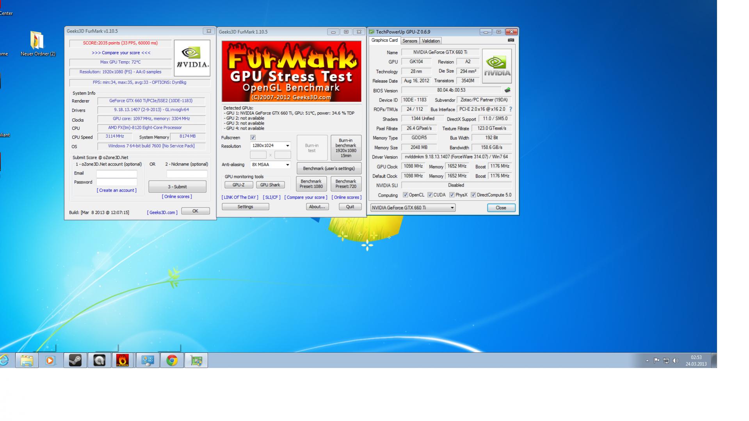Click the 3 - Submit button
Screen dimensions: 749x421
[x=178, y=187]
